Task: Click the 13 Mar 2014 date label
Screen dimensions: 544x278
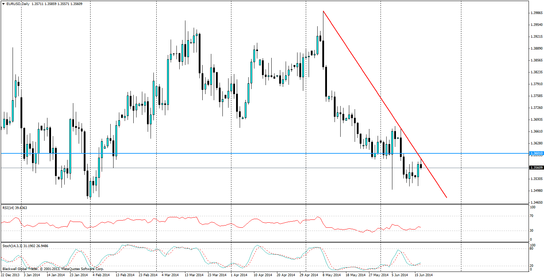Action: coord(194,275)
